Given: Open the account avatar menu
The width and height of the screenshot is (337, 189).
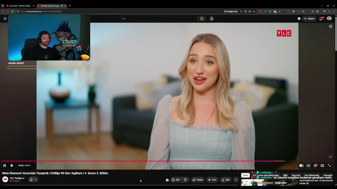Looking at the screenshot, I should 329,19.
